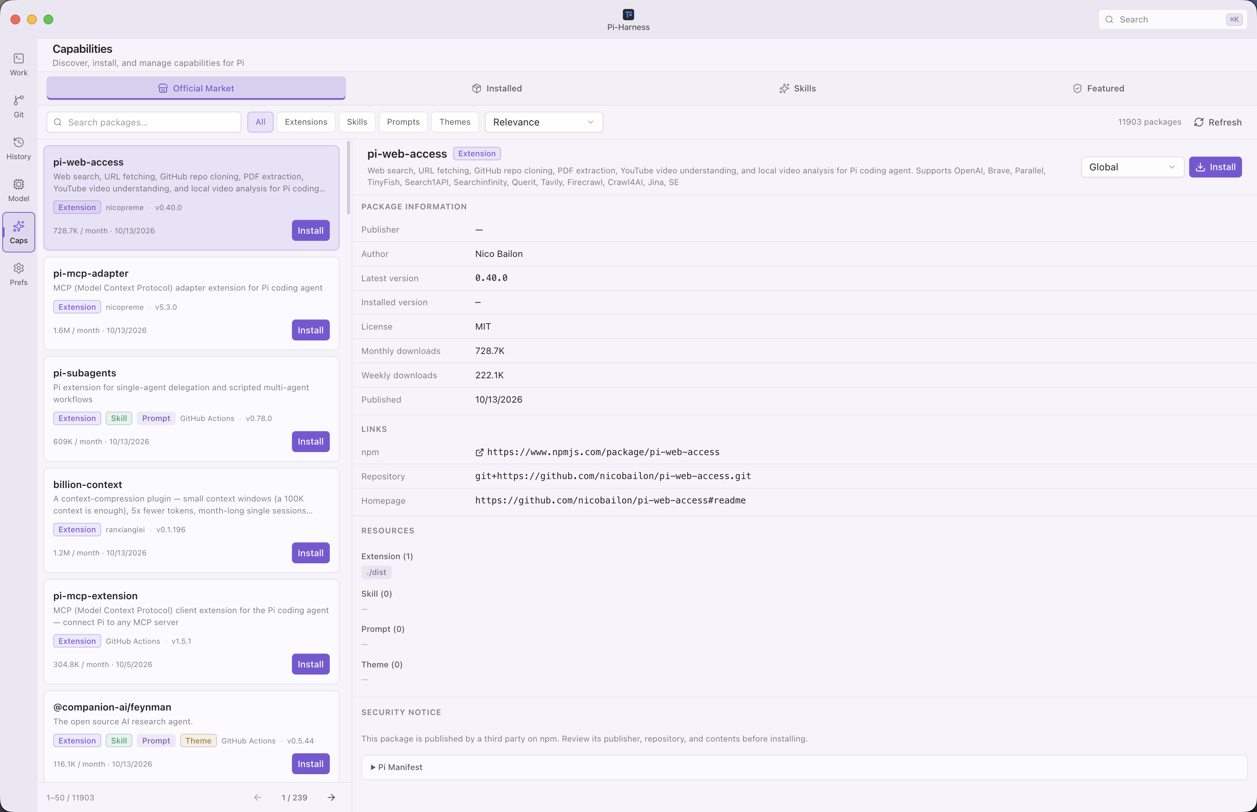Go to the previous page arrow
Viewport: 1257px width, 812px height.
click(x=257, y=797)
